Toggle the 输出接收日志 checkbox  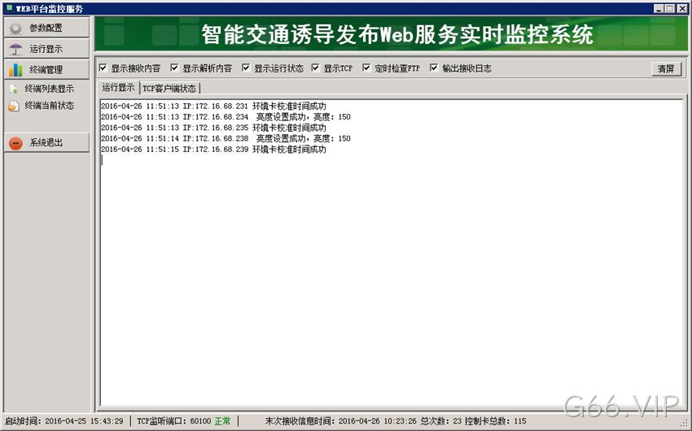(x=434, y=67)
